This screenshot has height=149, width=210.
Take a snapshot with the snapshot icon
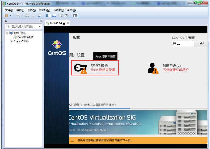(27, 15)
